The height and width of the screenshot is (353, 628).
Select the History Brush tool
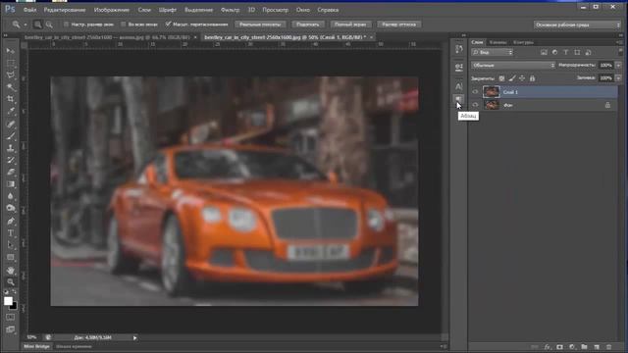pyautogui.click(x=11, y=160)
